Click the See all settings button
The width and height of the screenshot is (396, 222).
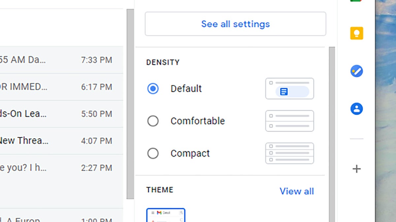[235, 24]
